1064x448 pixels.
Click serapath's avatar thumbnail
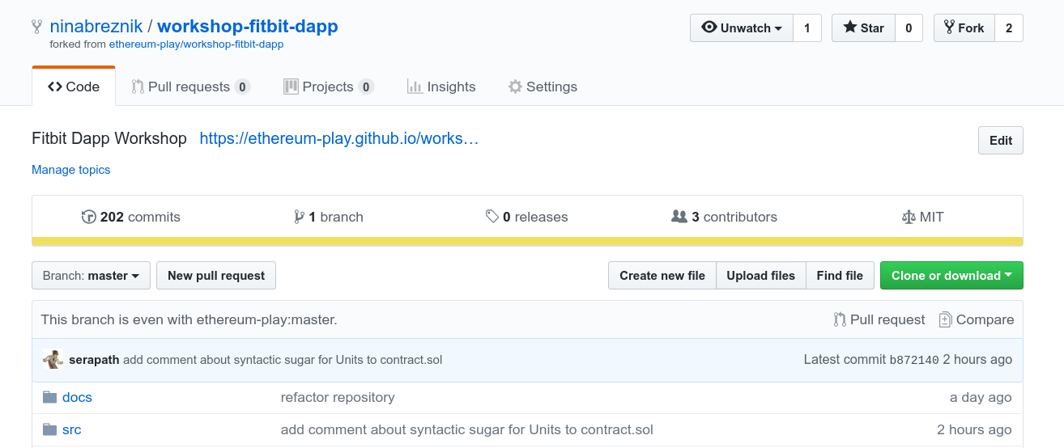coord(53,360)
